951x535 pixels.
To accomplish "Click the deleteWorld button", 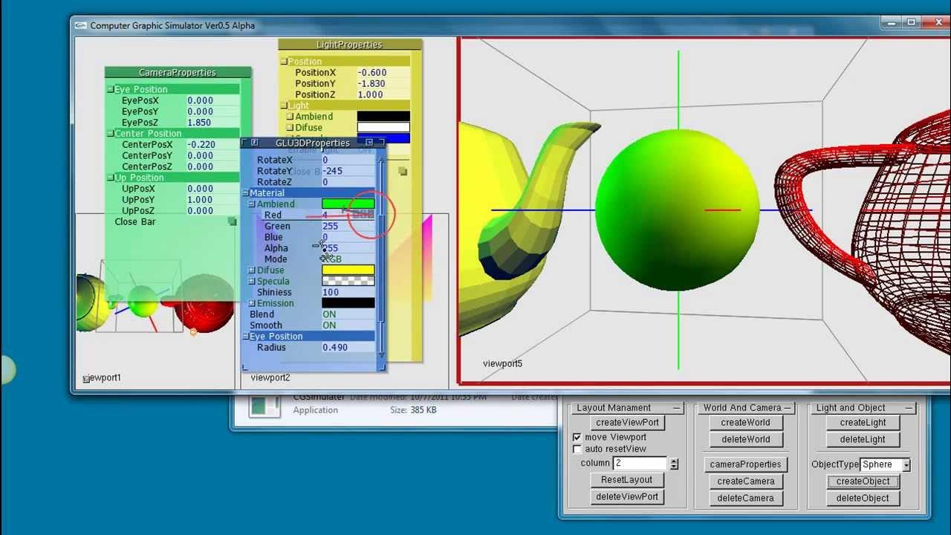I will click(745, 439).
